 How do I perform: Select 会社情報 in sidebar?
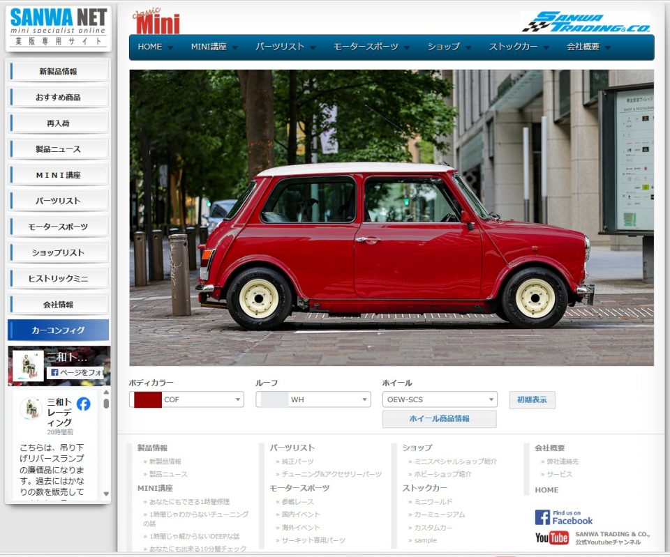click(x=58, y=305)
